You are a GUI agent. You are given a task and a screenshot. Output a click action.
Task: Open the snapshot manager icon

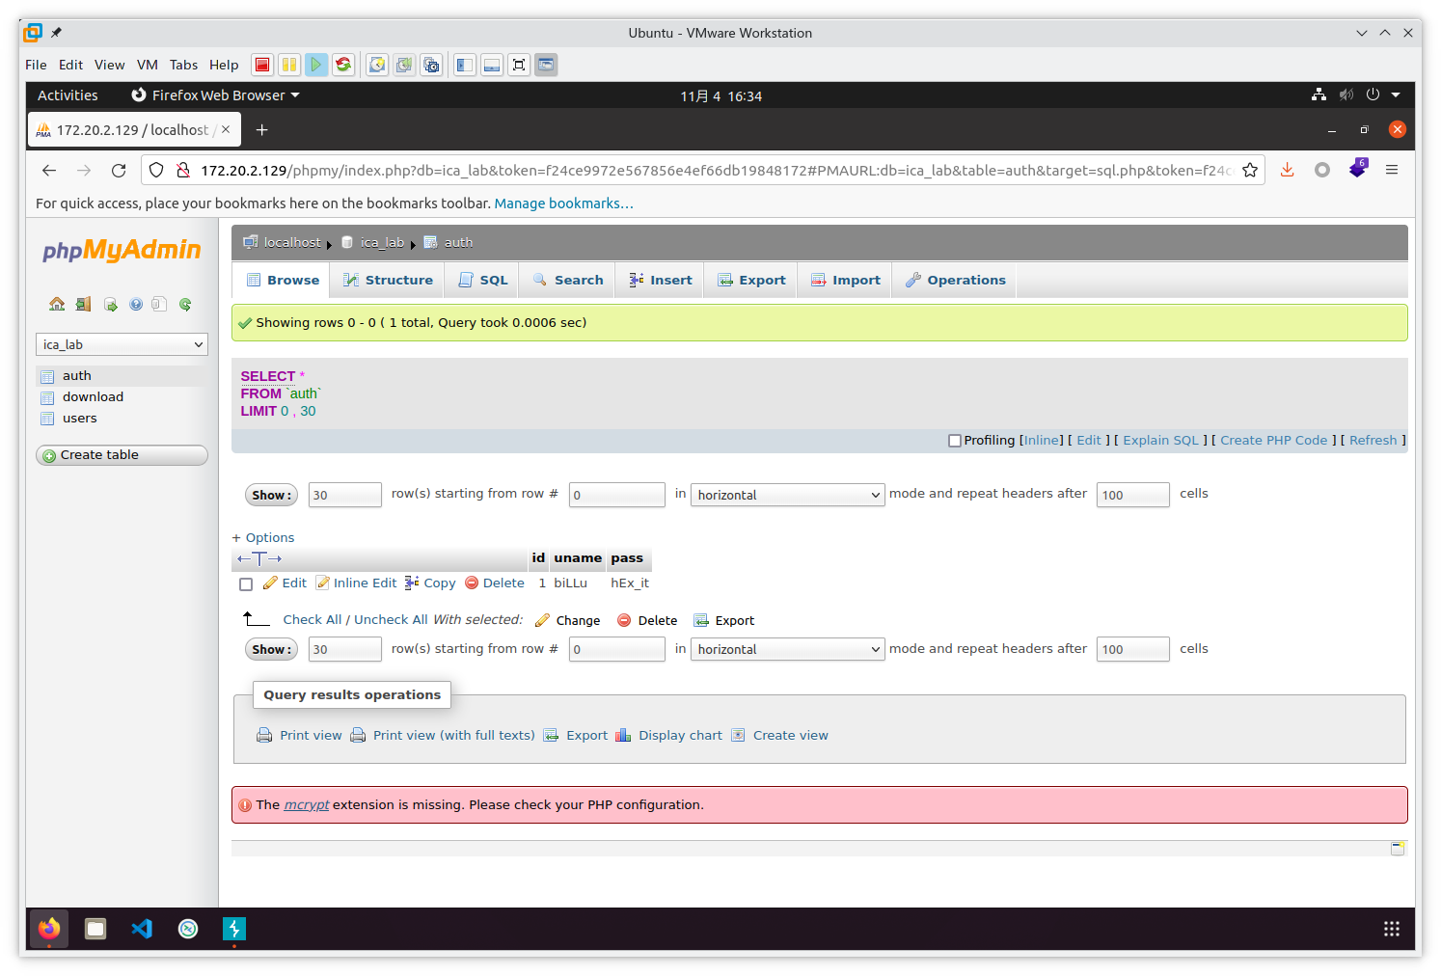[x=431, y=65]
